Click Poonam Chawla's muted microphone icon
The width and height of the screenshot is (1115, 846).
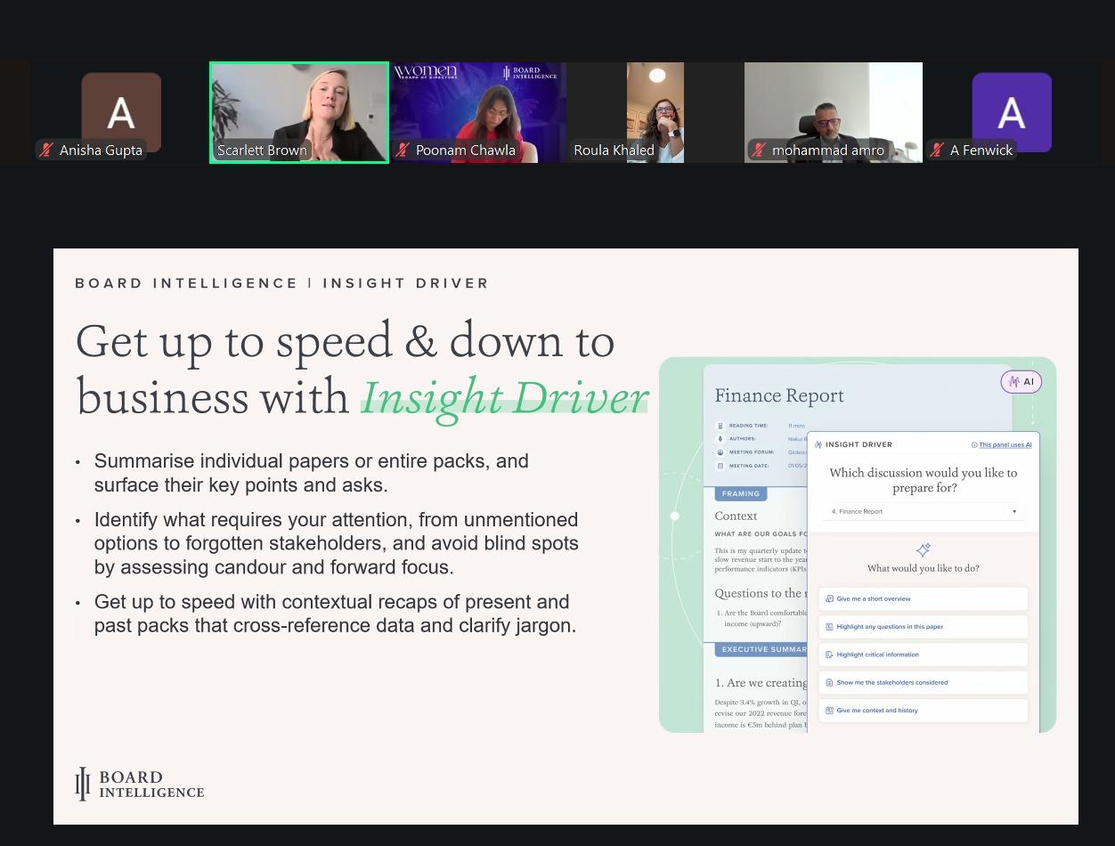coord(403,150)
